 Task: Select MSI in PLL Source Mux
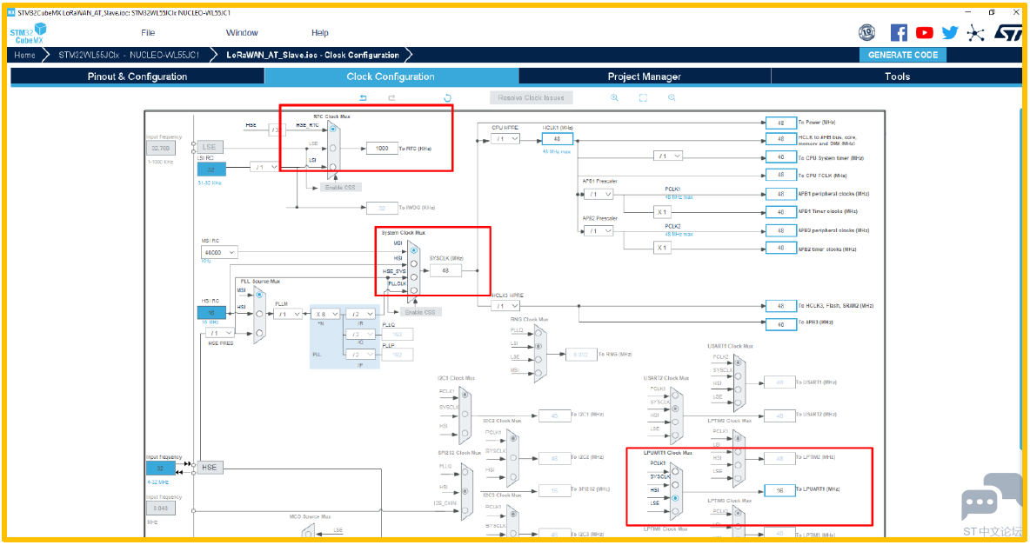[259, 295]
